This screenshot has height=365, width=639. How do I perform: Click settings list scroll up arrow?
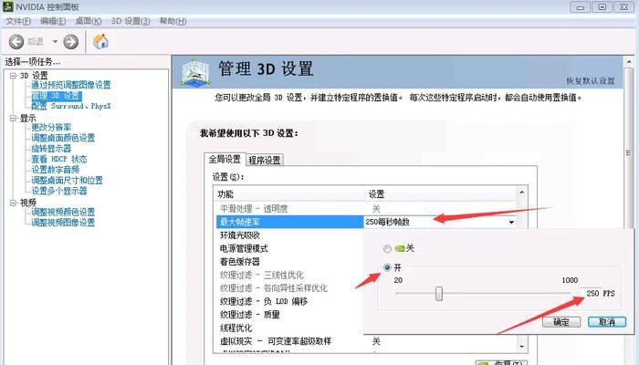pyautogui.click(x=521, y=192)
